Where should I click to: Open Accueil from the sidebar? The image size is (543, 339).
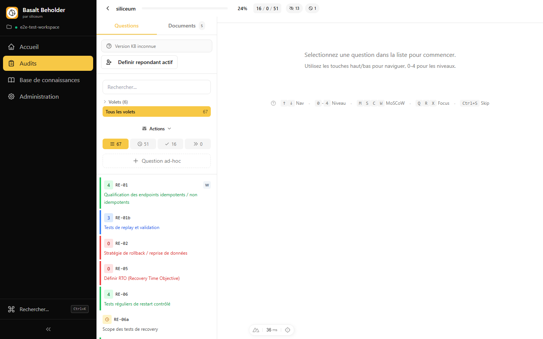tap(48, 47)
